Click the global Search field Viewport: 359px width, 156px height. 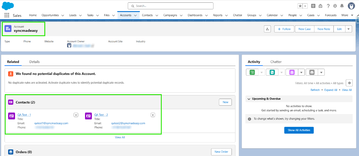pos(170,6)
